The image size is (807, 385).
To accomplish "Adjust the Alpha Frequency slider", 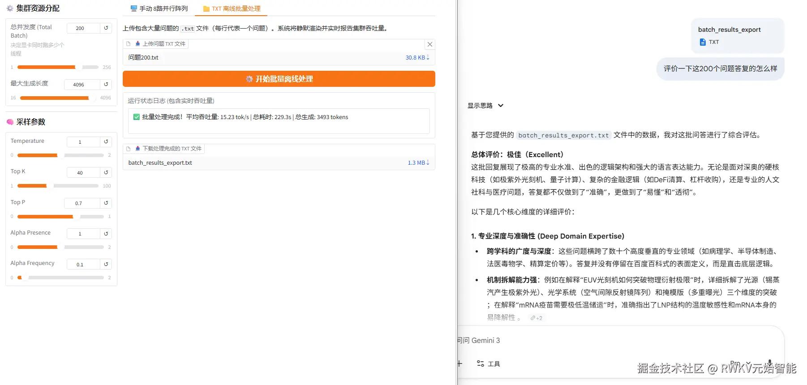I will click(x=60, y=278).
